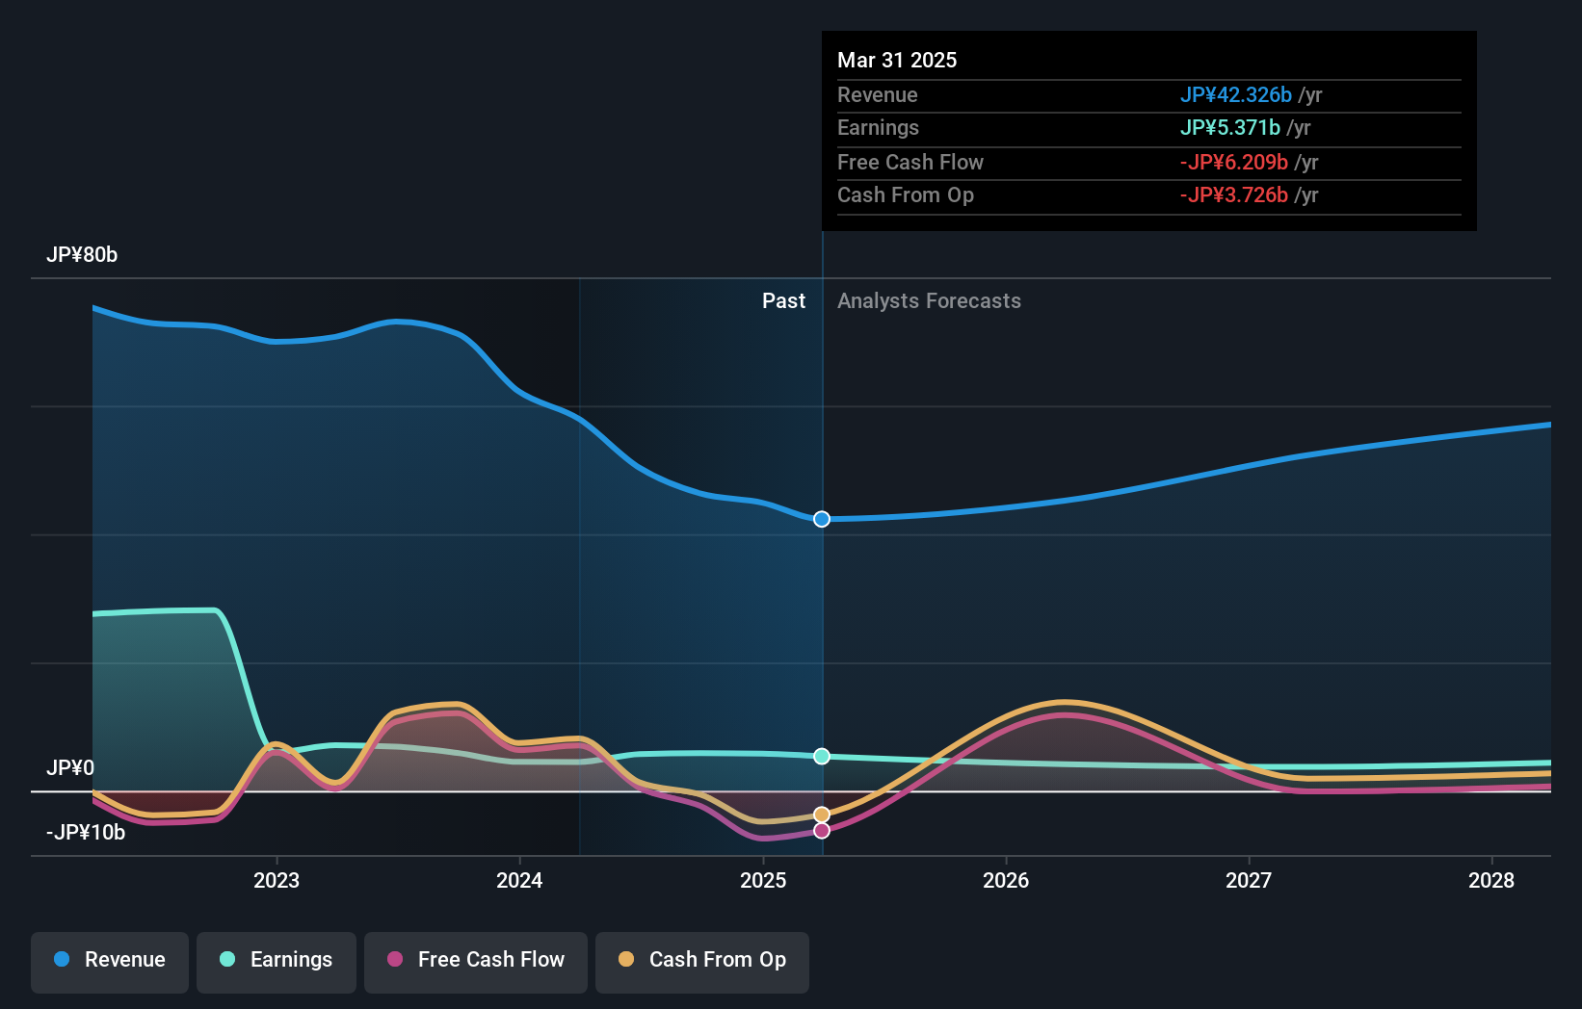The image size is (1582, 1009).
Task: Click the teal Earnings legend dot
Action: tap(225, 960)
